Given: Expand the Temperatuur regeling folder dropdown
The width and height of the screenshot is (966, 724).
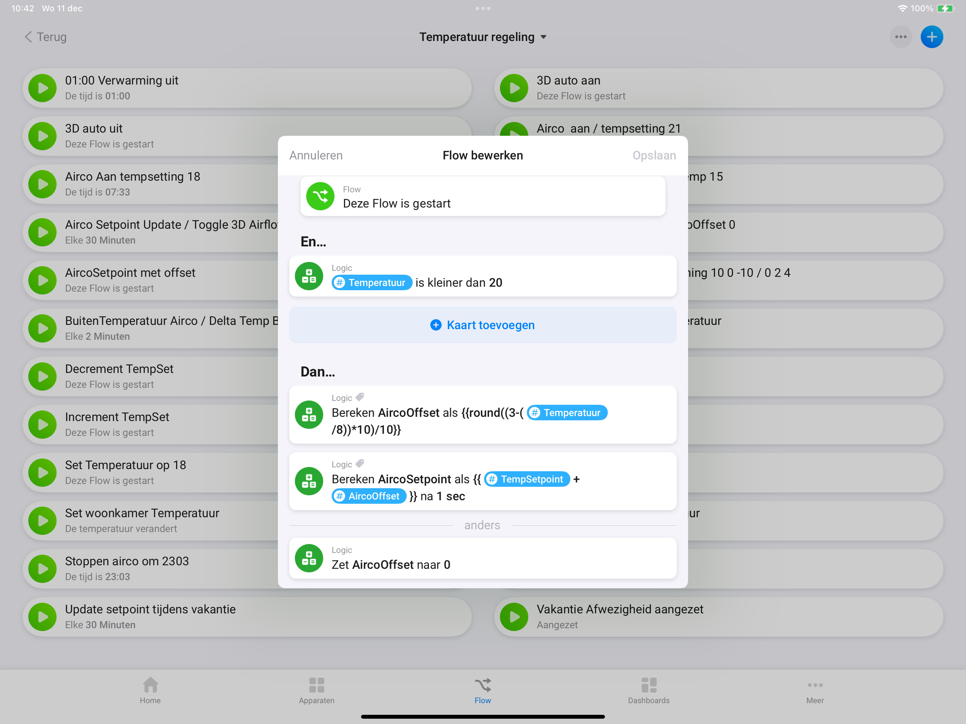Looking at the screenshot, I should (x=543, y=37).
